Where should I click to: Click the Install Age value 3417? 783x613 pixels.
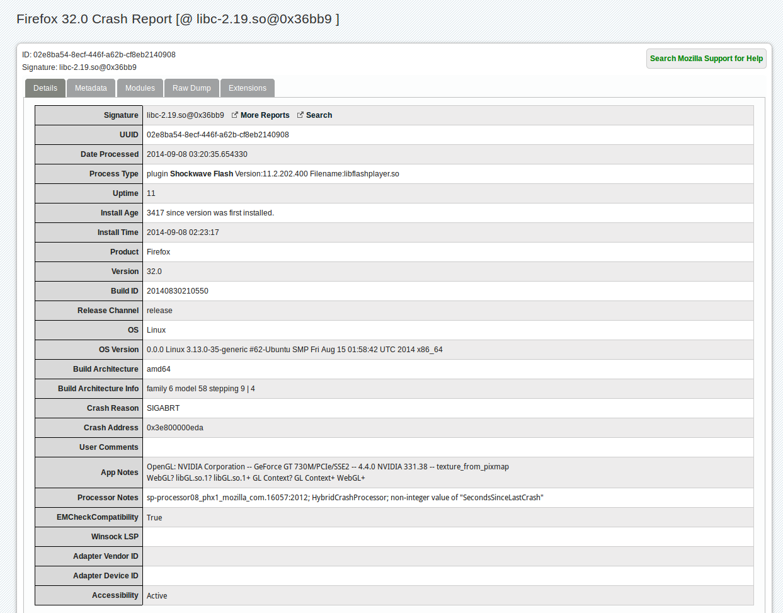pos(210,213)
